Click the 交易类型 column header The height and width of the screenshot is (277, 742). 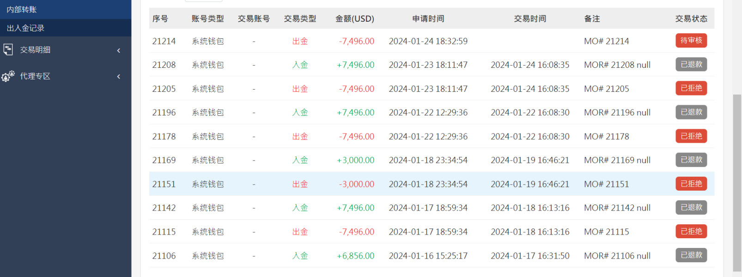click(x=300, y=19)
